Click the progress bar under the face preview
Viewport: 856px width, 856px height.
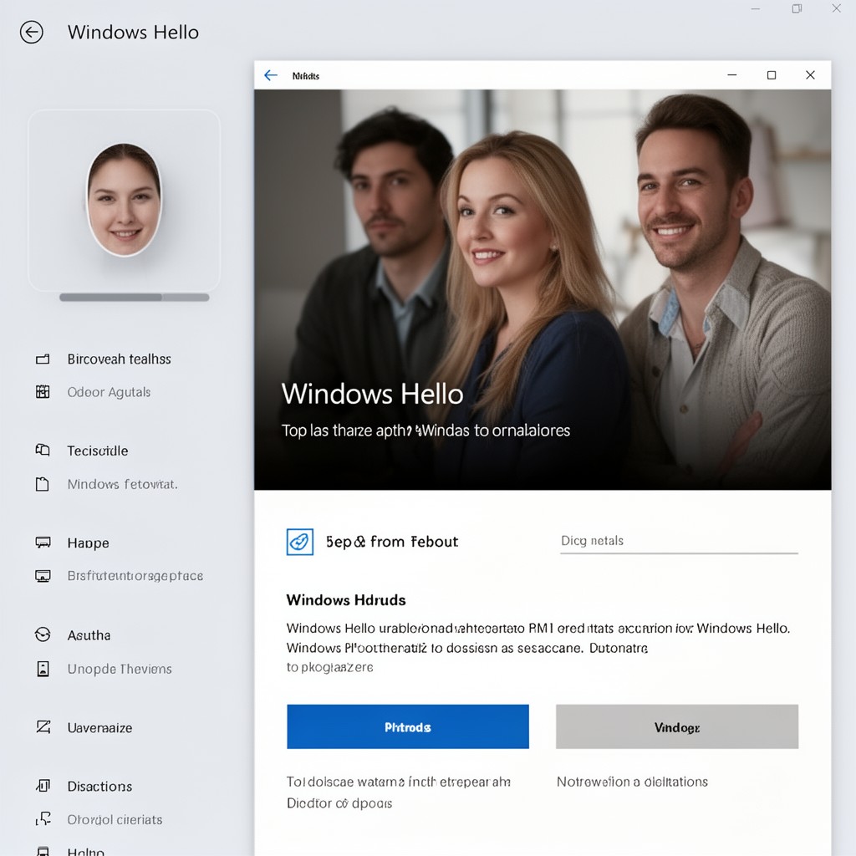pyautogui.click(x=135, y=298)
